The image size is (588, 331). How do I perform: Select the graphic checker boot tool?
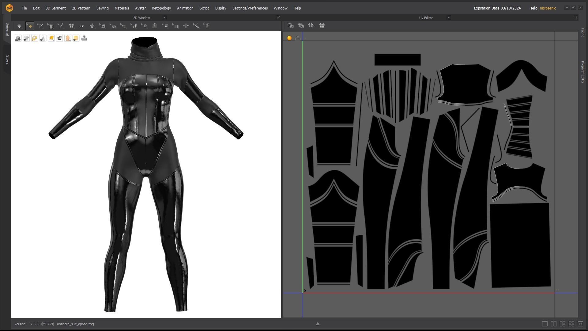coord(134,26)
